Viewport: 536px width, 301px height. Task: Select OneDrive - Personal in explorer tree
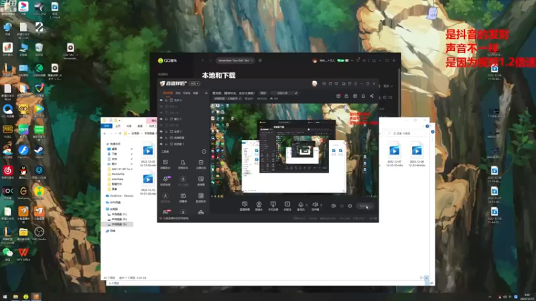(120, 195)
